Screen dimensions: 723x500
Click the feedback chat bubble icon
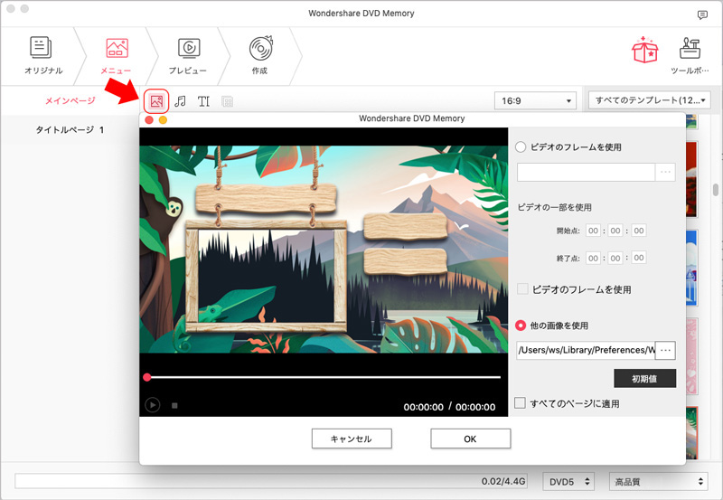pos(702,14)
